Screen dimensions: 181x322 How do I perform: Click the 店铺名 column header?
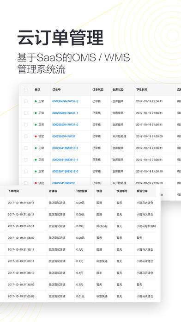[x=53, y=191]
